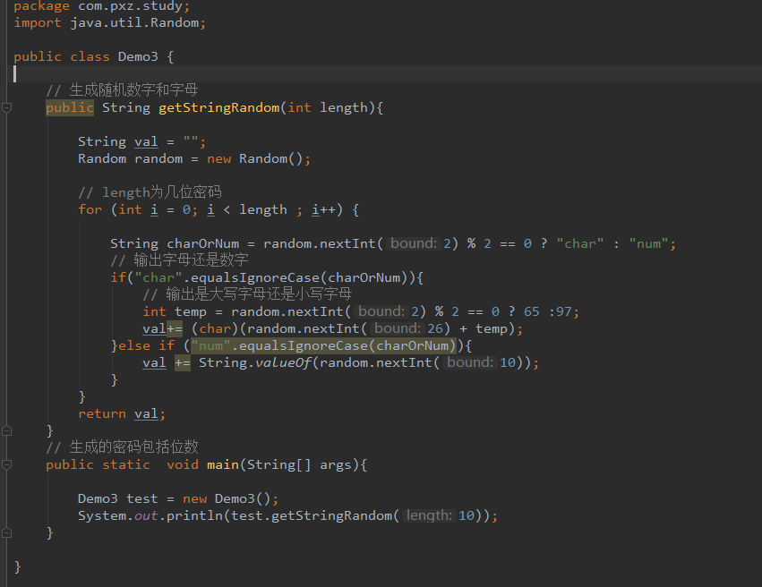The image size is (762, 587).
Task: Click the comment 输出字母还是数字
Action: (179, 260)
